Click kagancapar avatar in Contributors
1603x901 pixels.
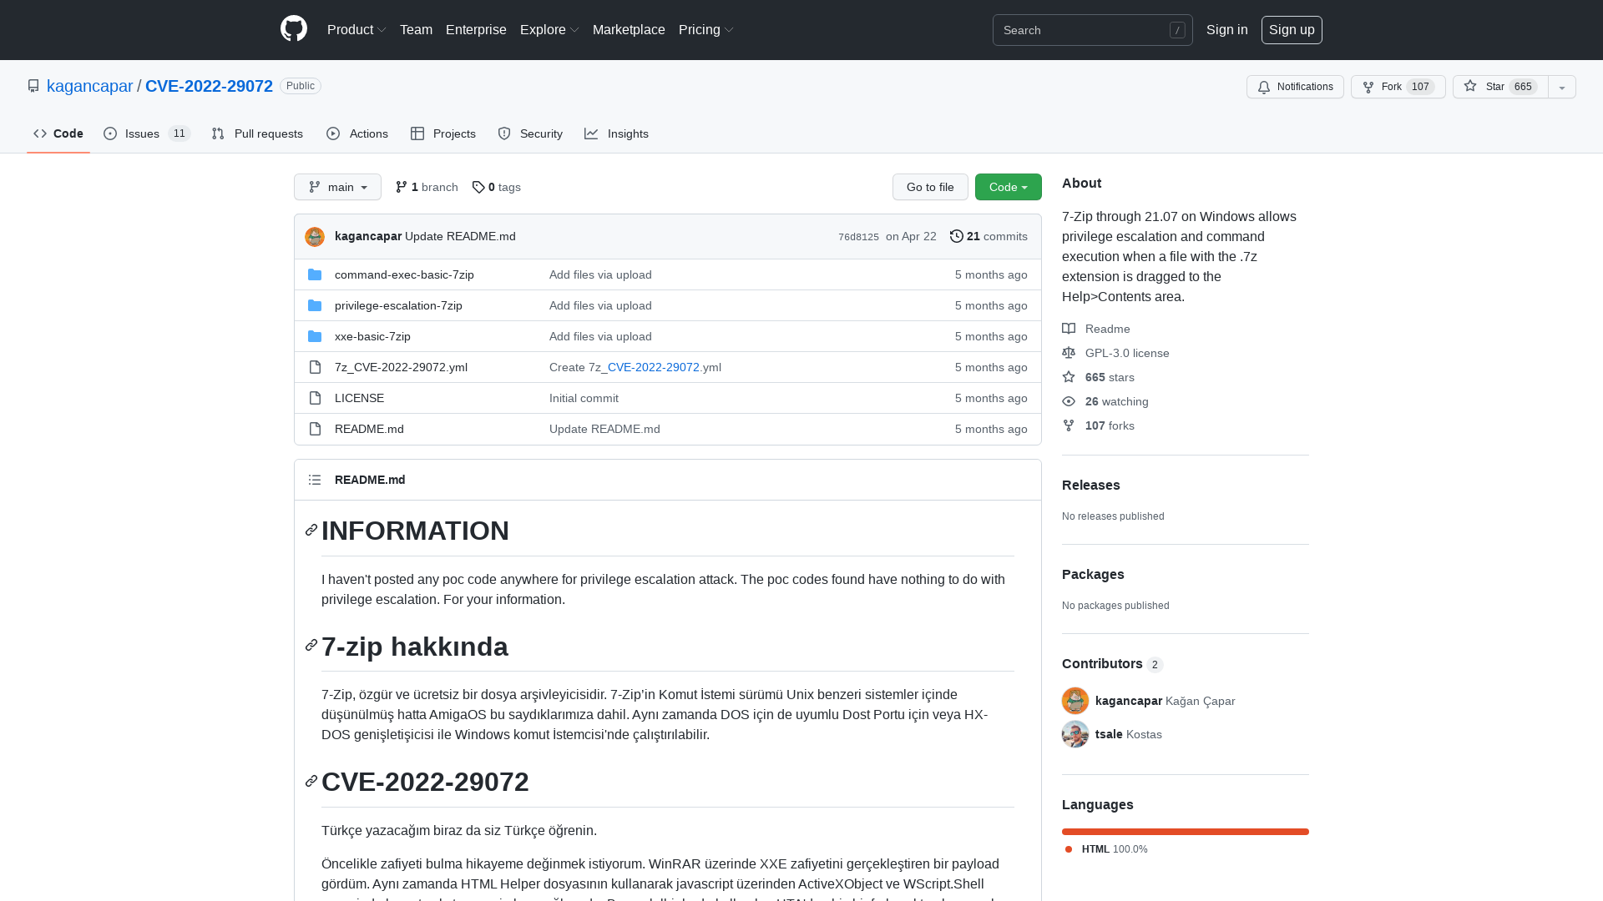coord(1075,701)
